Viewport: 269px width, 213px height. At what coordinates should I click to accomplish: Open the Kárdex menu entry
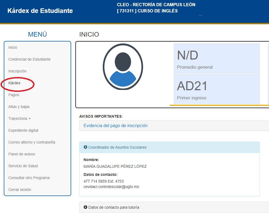click(x=14, y=83)
